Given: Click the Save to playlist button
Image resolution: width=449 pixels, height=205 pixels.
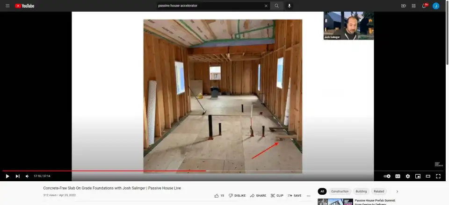Looking at the screenshot, I should tap(295, 196).
